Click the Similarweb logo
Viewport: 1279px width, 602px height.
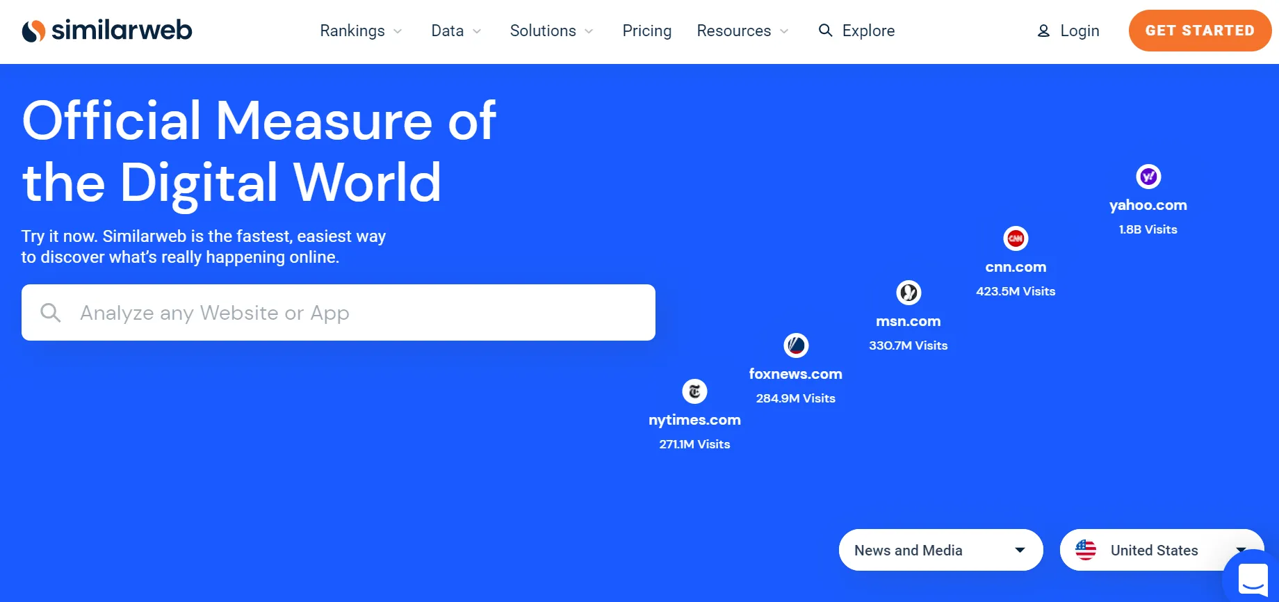coord(107,31)
